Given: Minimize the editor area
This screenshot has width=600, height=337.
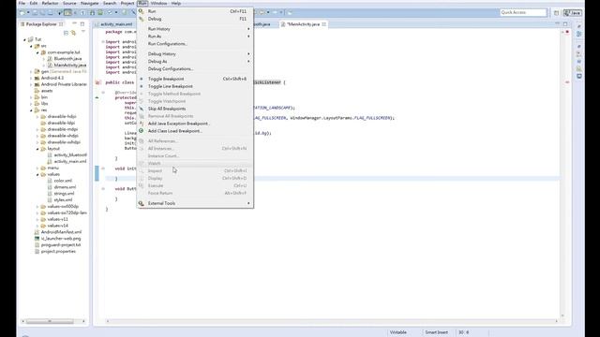Looking at the screenshot, I should tap(557, 23).
